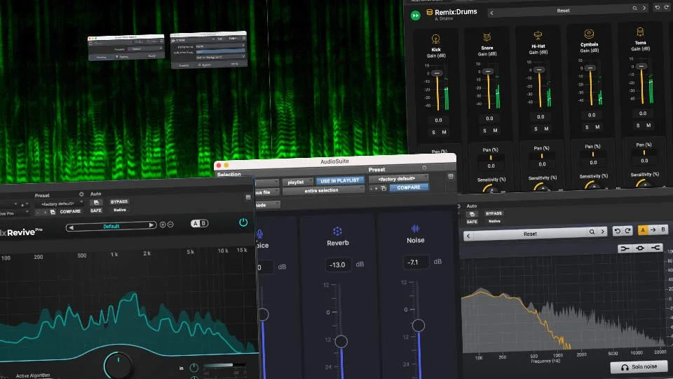
Task: Click the undo icon in Remix:Drums
Action: [x=657, y=7]
